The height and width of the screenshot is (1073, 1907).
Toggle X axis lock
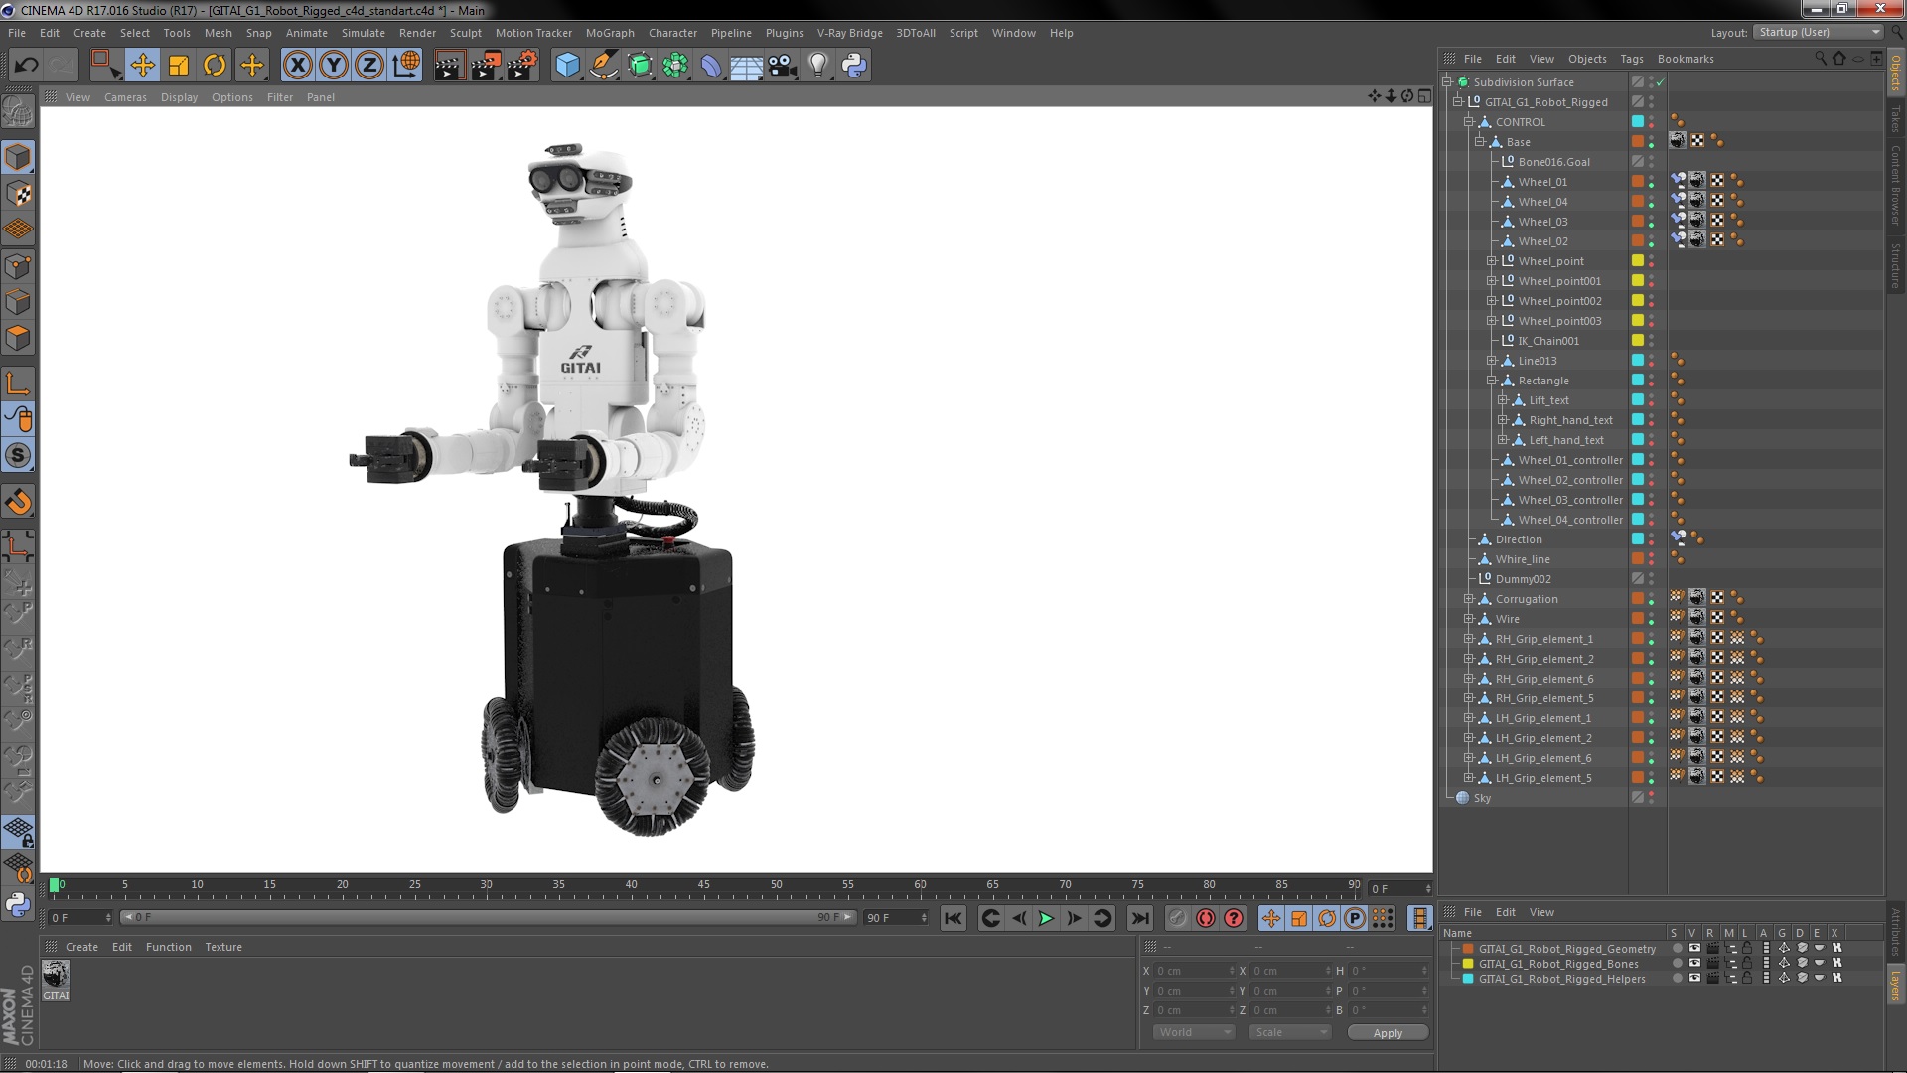(x=297, y=66)
